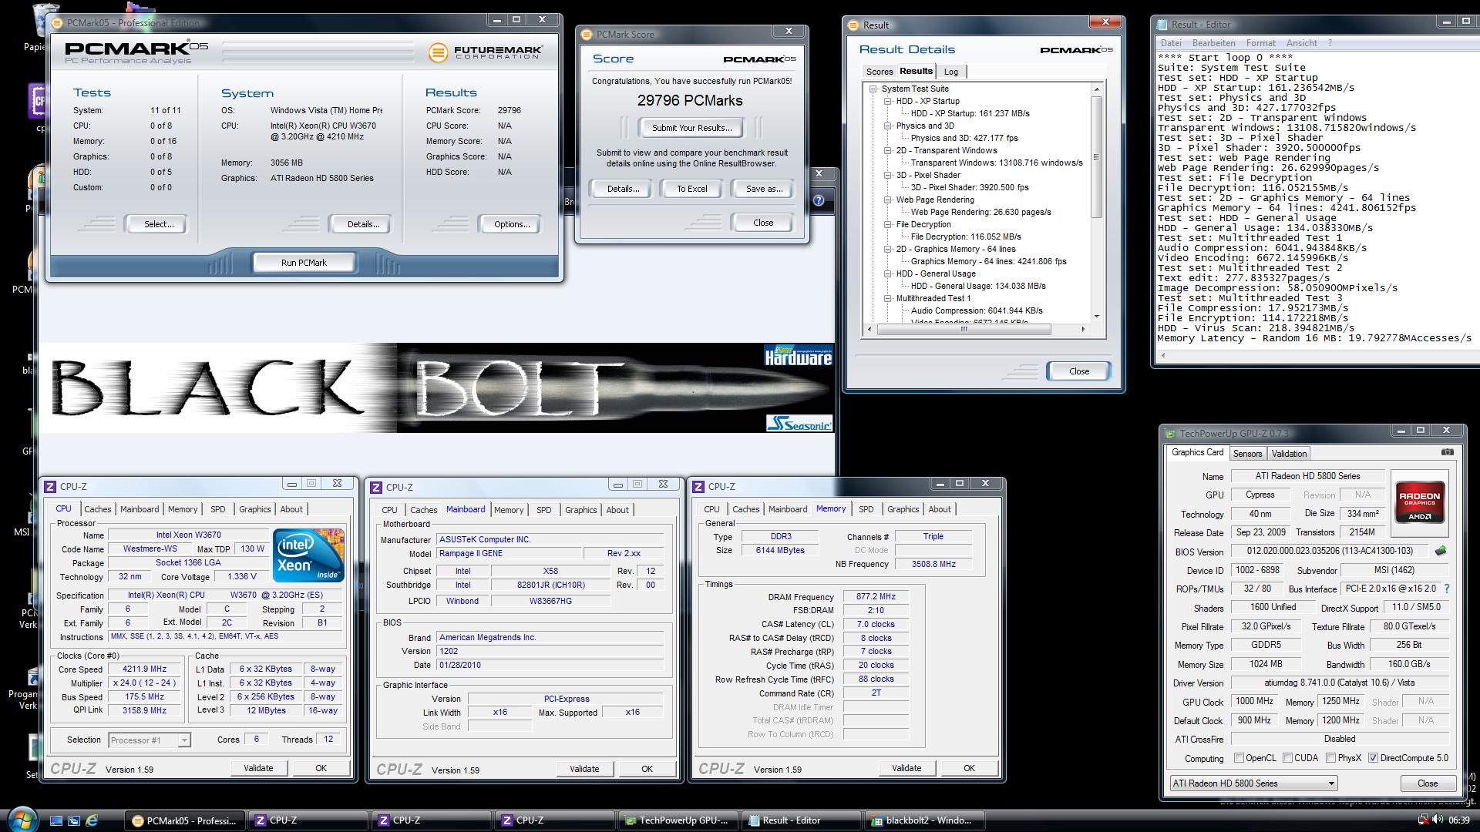This screenshot has height=832, width=1480.
Task: Collapse the HDD - XP Startup node
Action: click(x=888, y=101)
